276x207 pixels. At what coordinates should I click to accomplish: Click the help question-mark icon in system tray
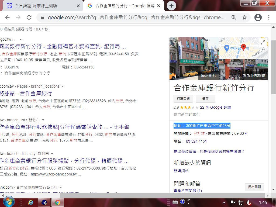[183, 201]
